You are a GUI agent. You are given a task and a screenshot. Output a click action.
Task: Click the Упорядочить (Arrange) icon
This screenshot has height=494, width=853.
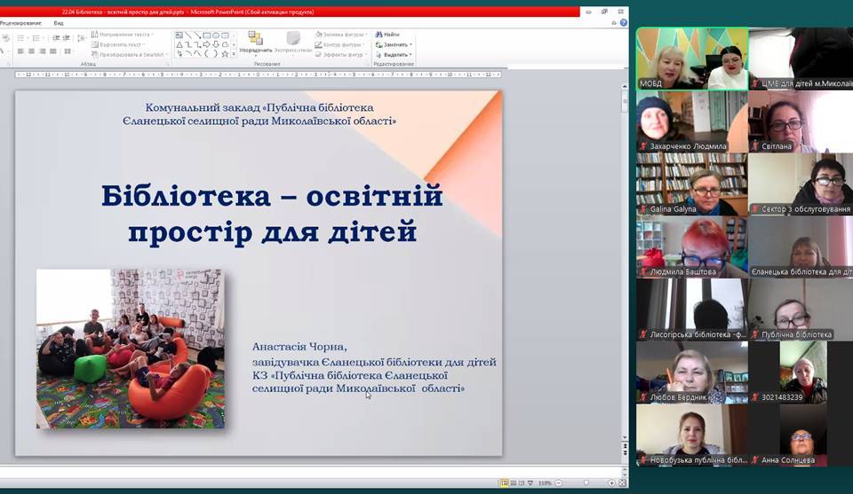tap(255, 38)
